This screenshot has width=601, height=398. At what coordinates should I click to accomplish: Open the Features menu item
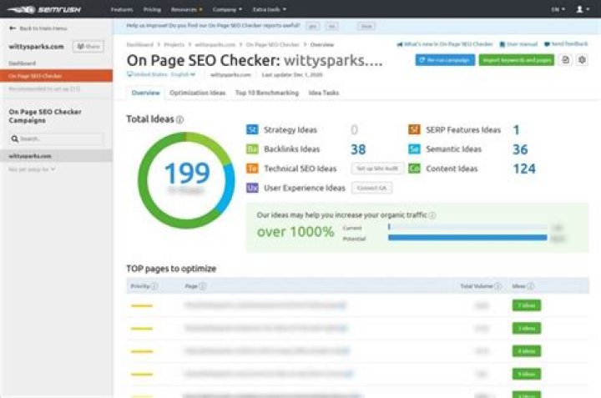(122, 9)
